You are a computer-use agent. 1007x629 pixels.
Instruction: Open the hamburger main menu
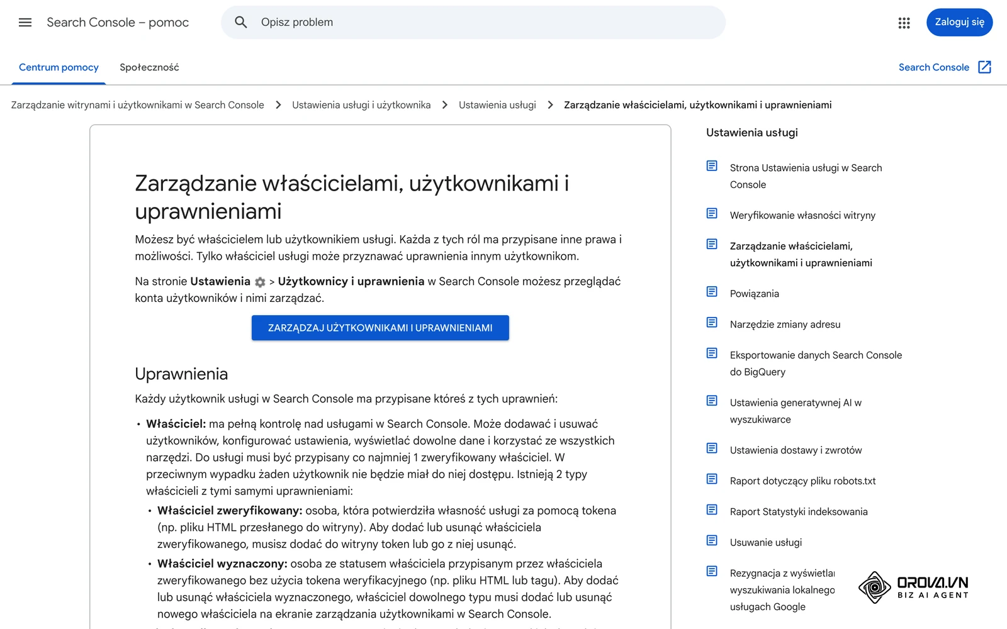[x=25, y=23]
